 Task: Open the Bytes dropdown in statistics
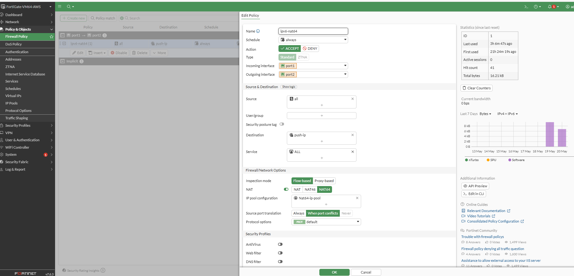[485, 114]
